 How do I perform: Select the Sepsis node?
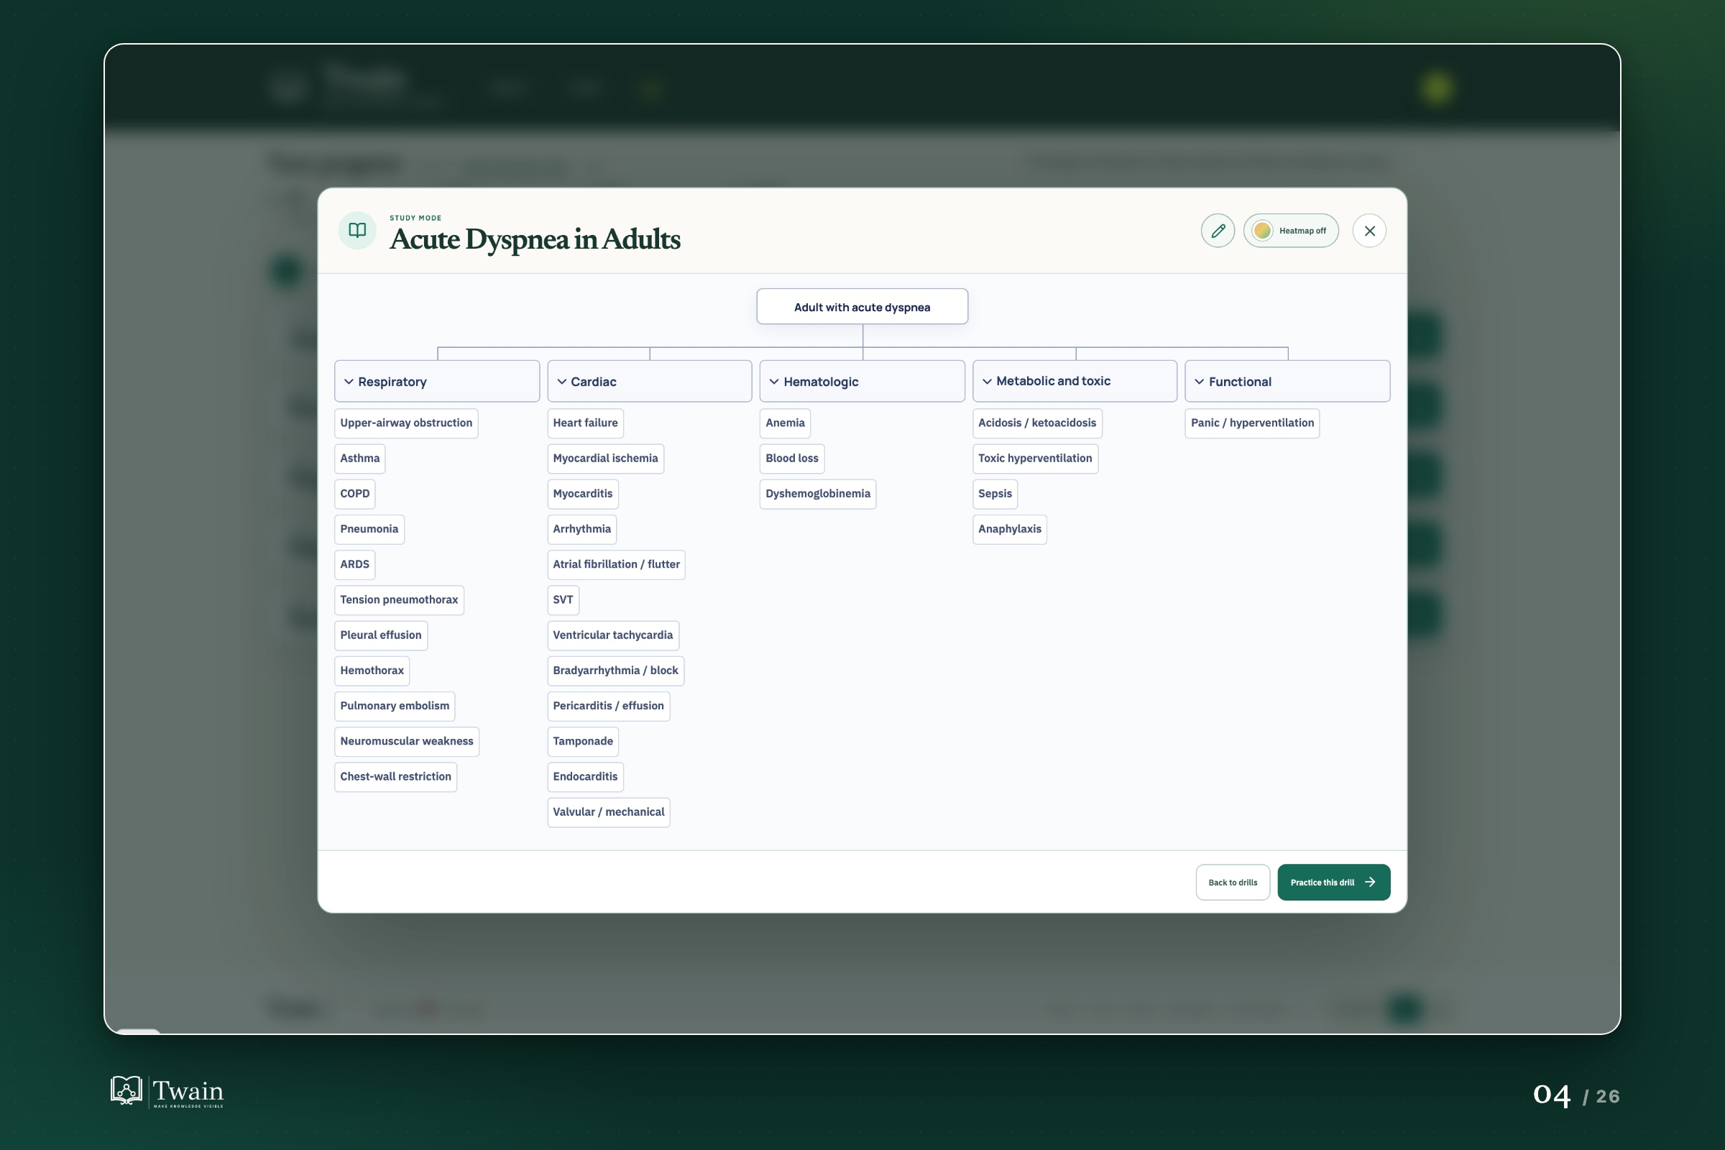tap(995, 494)
